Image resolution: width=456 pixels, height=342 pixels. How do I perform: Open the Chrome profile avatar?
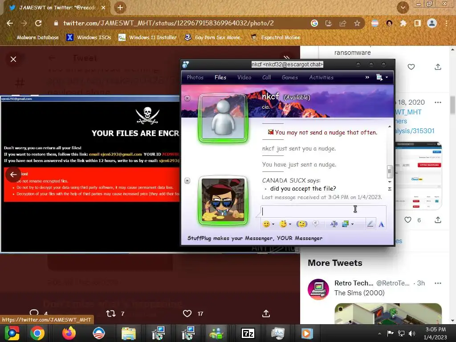[x=432, y=23]
